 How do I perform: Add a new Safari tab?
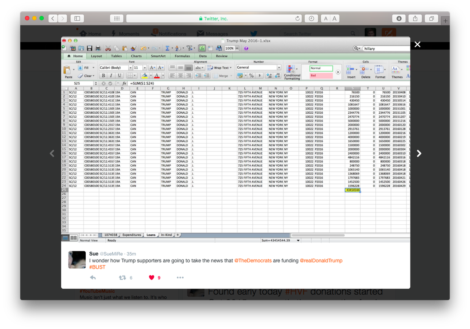coord(445,21)
